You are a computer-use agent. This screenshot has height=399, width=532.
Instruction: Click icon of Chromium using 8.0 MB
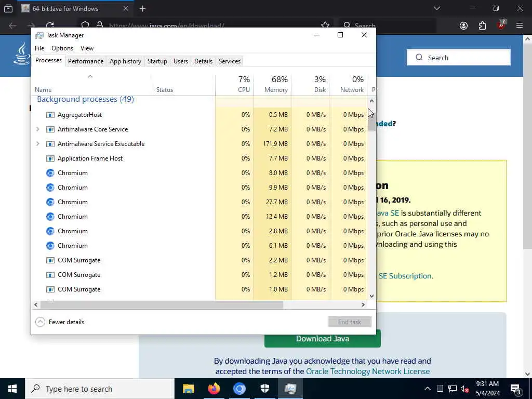pos(50,173)
